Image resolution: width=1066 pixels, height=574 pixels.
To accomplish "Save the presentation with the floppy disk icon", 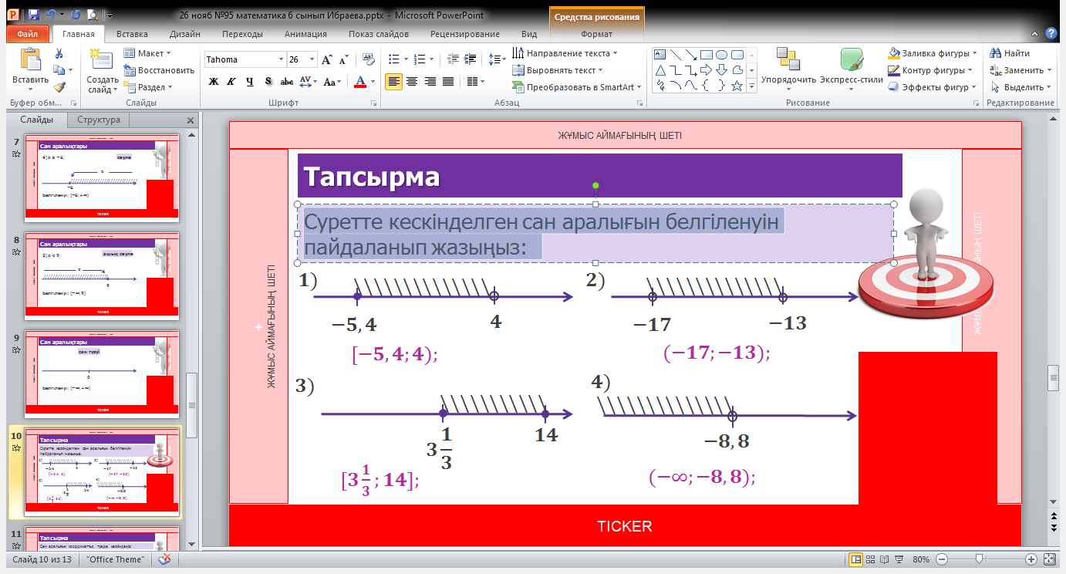I will tap(33, 15).
